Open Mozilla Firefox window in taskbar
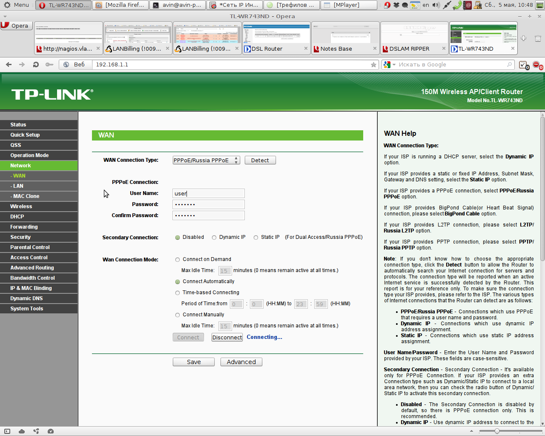This screenshot has width=545, height=436. point(121,5)
